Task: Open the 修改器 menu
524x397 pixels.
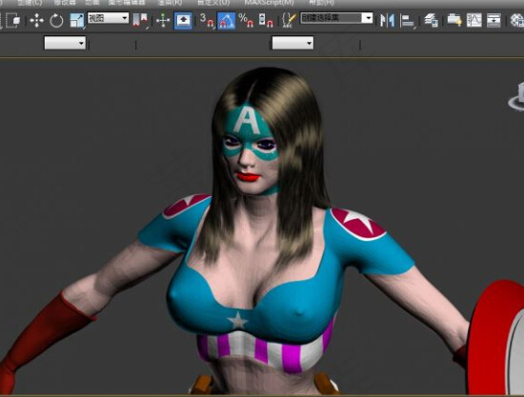Action: (x=65, y=3)
